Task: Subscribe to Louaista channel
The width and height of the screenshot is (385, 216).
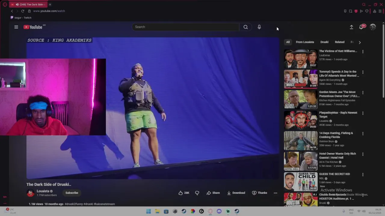Action: (x=72, y=193)
